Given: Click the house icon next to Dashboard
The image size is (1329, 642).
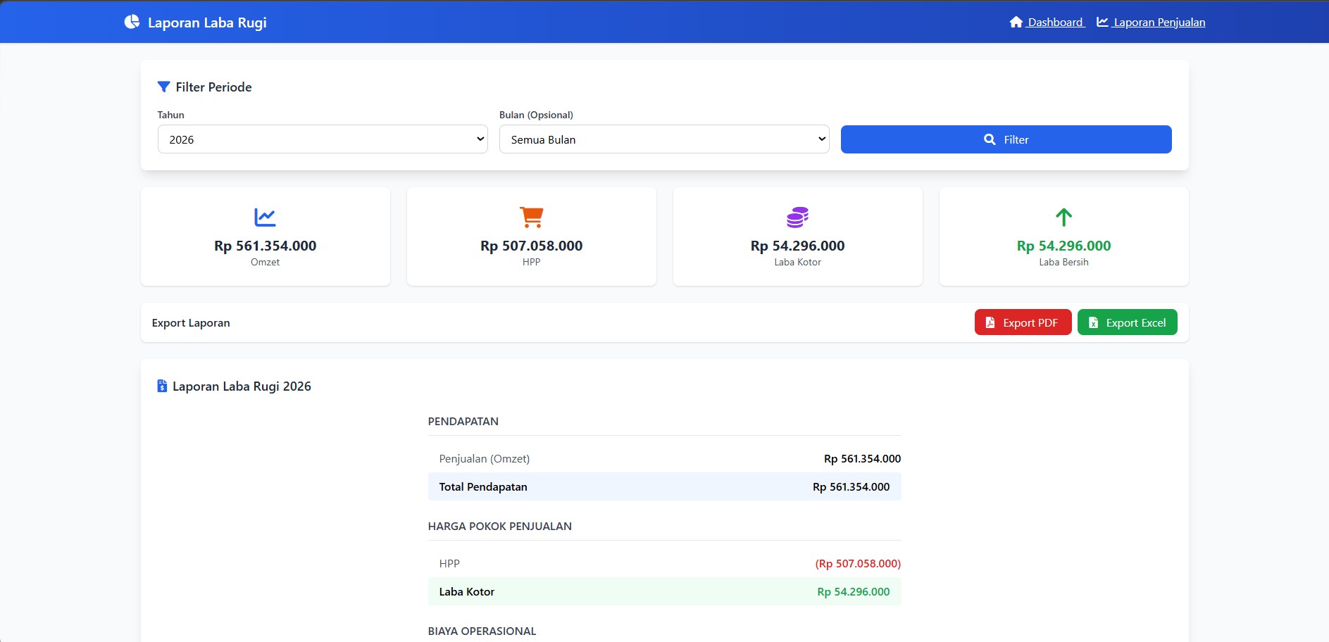Looking at the screenshot, I should pyautogui.click(x=1016, y=22).
